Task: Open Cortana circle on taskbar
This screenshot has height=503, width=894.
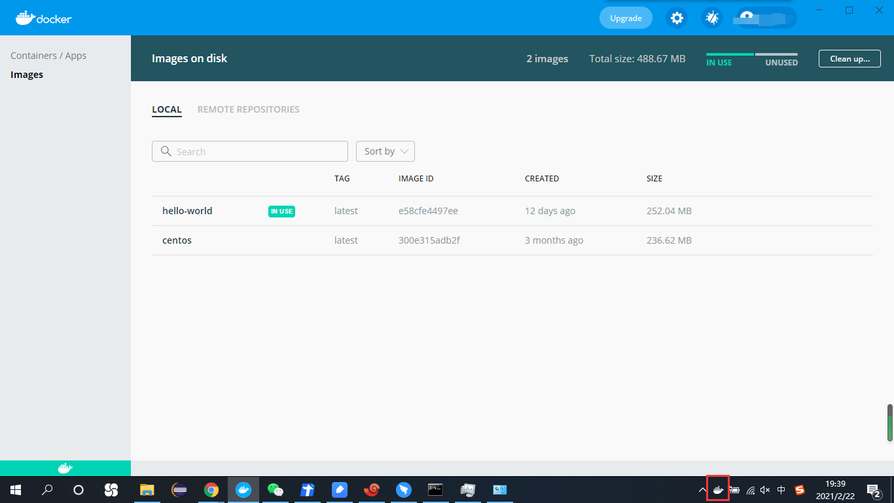Action: pyautogui.click(x=79, y=490)
